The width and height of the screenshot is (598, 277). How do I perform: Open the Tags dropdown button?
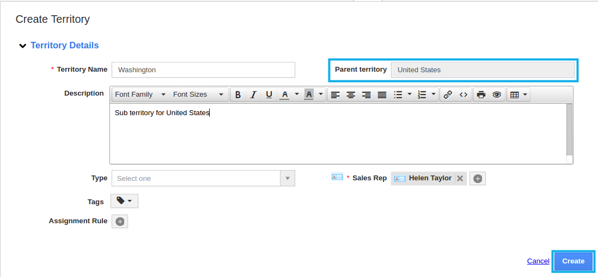point(124,201)
